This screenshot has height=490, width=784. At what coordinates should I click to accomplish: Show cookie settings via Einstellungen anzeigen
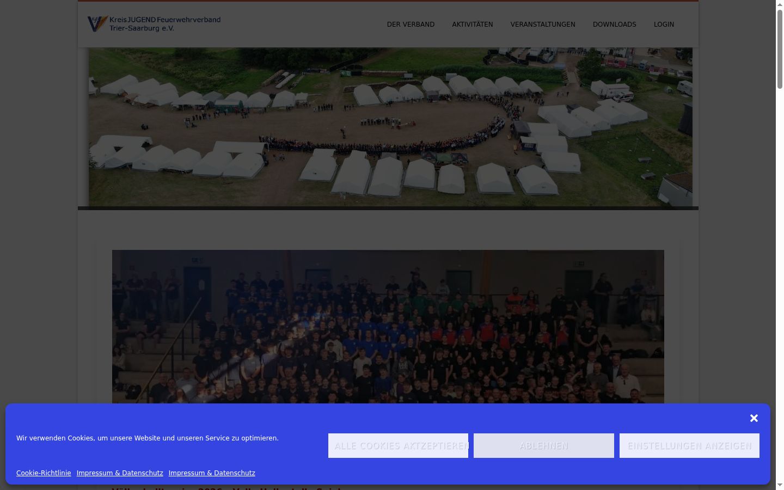click(x=689, y=445)
